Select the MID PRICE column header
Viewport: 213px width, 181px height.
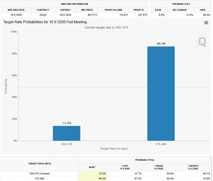pyautogui.click(x=87, y=10)
